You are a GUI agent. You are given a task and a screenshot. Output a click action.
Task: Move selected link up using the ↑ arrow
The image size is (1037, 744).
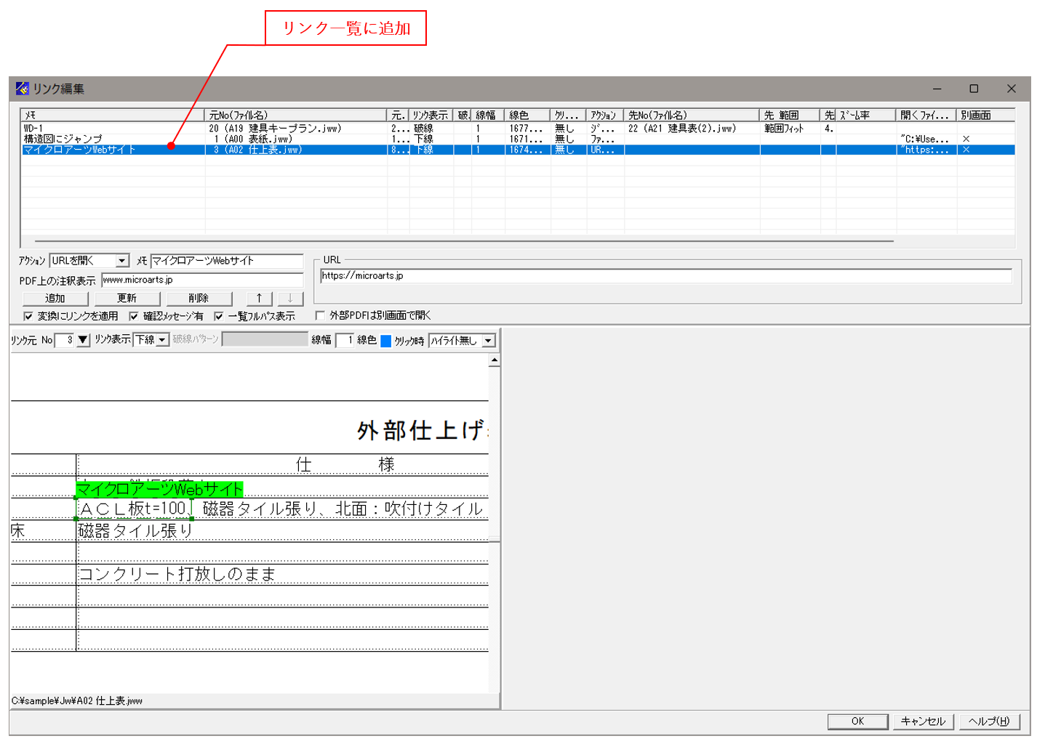tap(259, 298)
